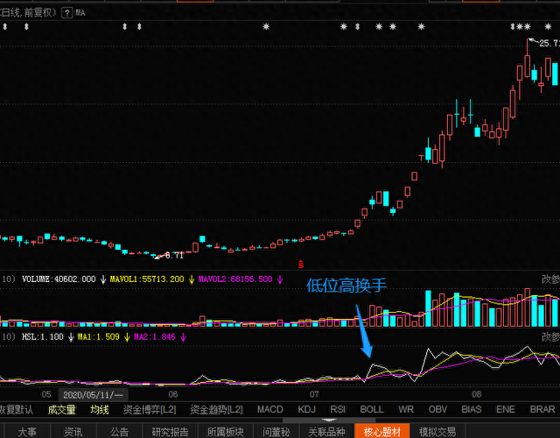Click the magenta arrow beside MAVOL2 value
560x438 pixels.
click(x=280, y=279)
